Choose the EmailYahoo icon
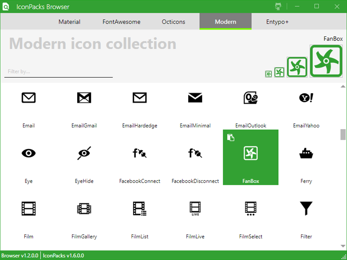The image size is (347, 260). [306, 98]
